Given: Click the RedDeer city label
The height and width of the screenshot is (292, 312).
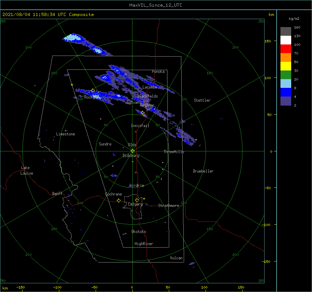Looking at the screenshot, I should [147, 105].
